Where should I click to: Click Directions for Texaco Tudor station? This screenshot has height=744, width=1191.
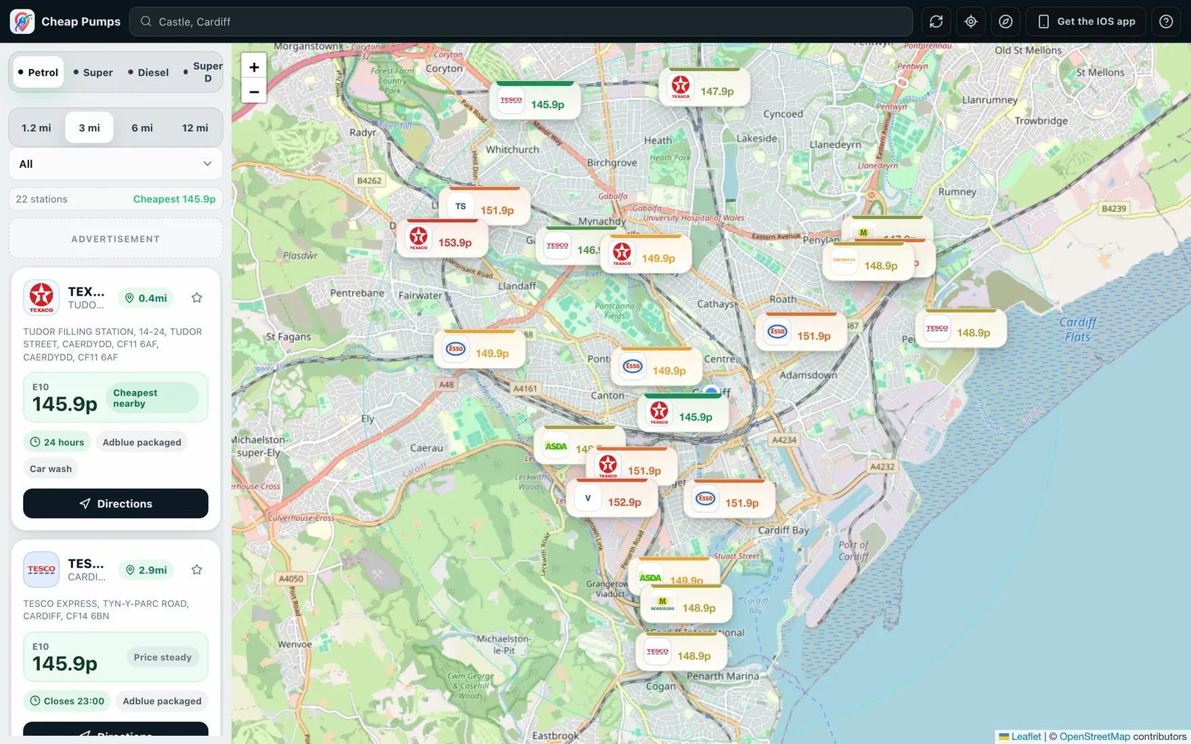click(x=116, y=503)
